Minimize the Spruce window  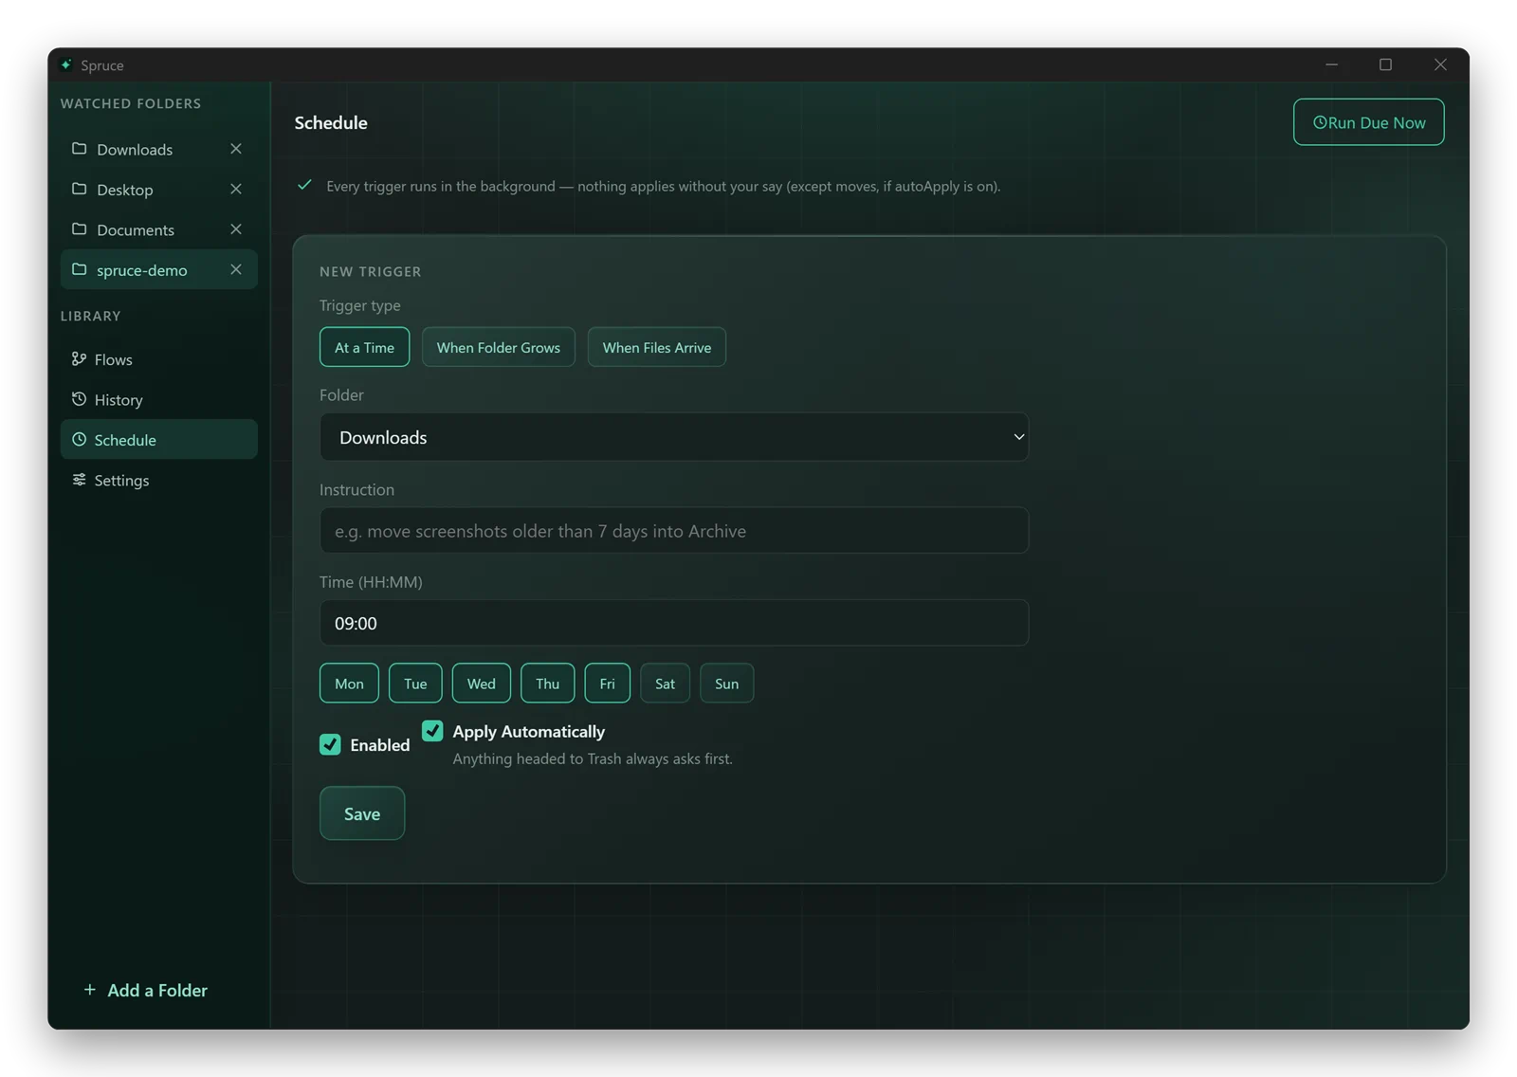(x=1332, y=64)
